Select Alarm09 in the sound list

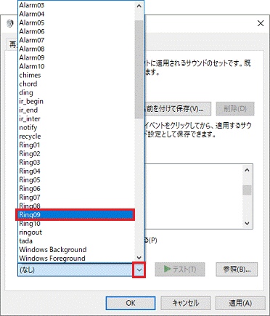[x=76, y=57]
